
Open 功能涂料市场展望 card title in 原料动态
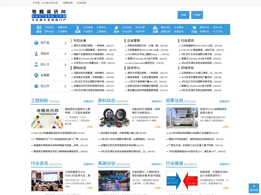coord(146,111)
